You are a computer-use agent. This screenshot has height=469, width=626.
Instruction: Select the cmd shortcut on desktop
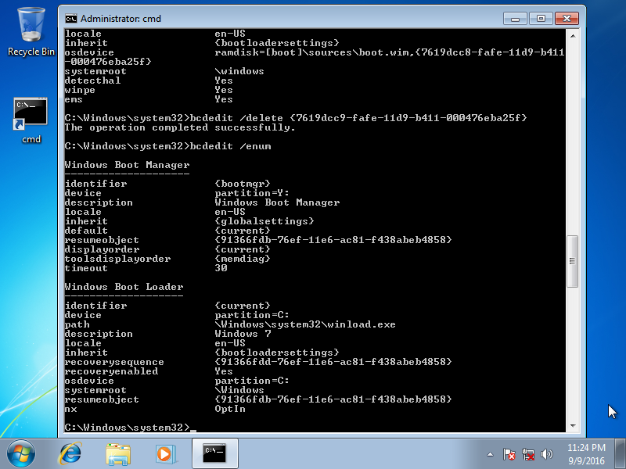point(31,120)
